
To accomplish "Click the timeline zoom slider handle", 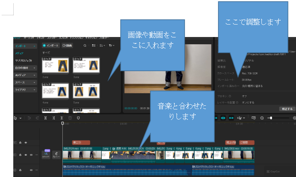I will [x=271, y=118].
